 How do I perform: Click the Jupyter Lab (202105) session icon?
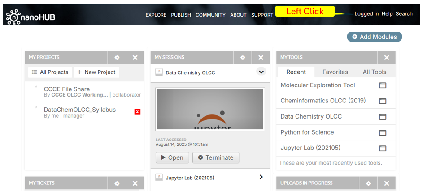point(159,178)
